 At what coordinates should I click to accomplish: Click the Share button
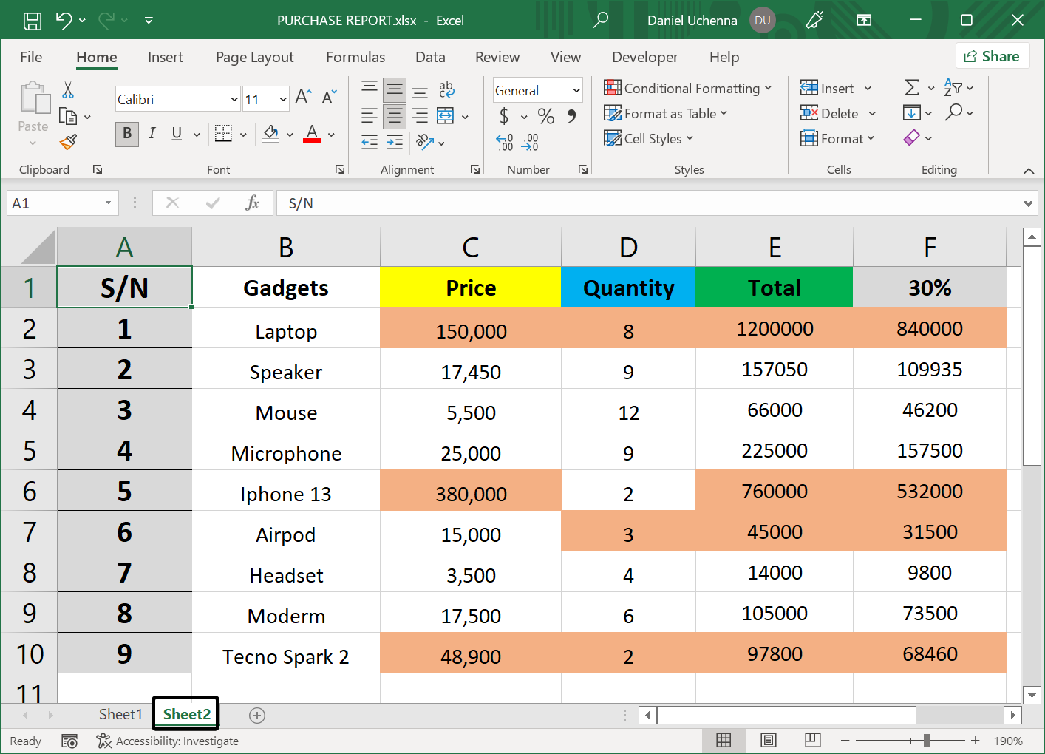tap(993, 55)
